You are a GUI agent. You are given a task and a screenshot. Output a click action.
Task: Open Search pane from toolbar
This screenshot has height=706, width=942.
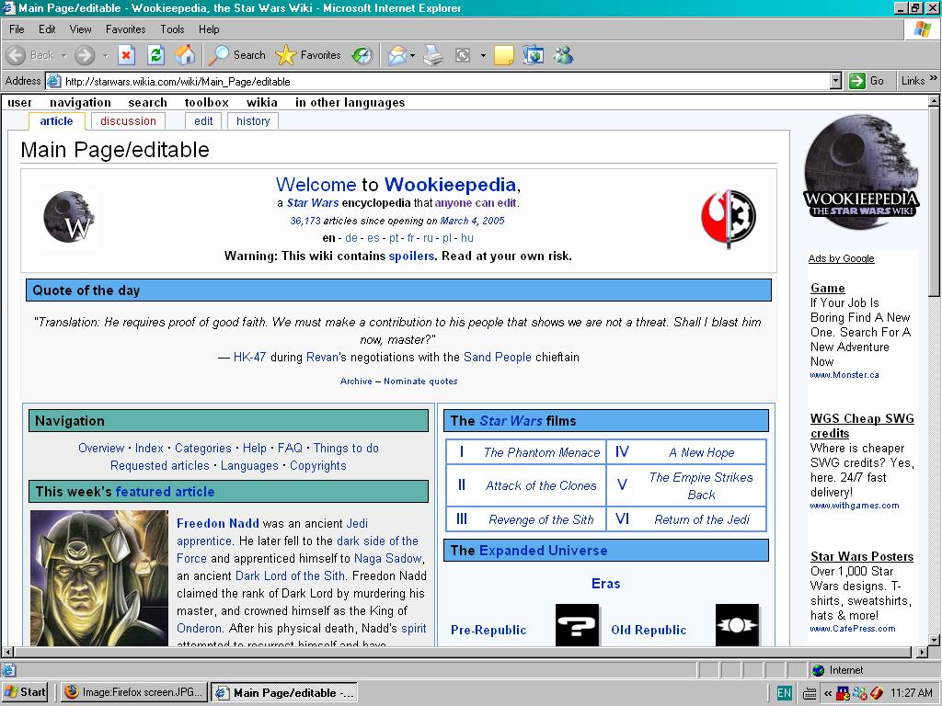tap(236, 55)
